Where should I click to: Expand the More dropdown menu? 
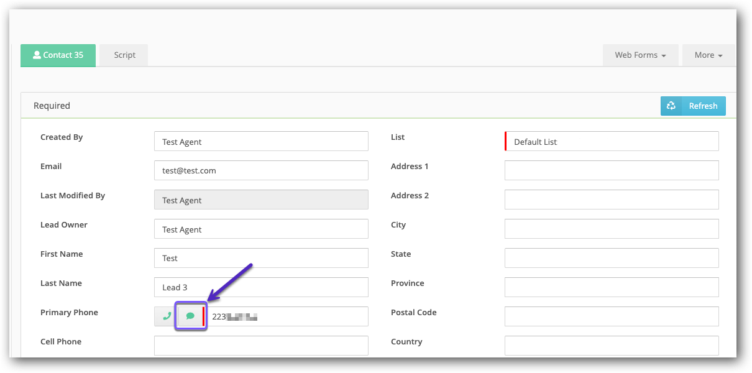point(708,55)
